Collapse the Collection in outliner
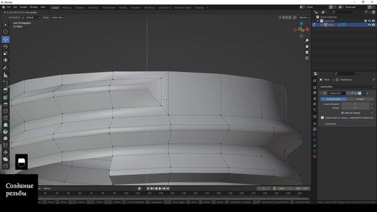Image resolution: width=377 pixels, height=212 pixels. point(318,21)
